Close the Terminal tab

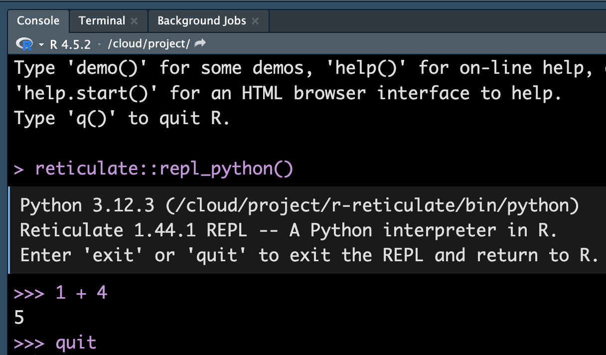click(x=134, y=21)
